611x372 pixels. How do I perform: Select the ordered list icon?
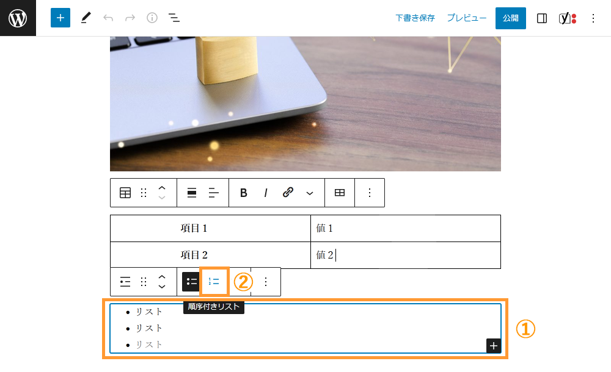[x=214, y=281]
